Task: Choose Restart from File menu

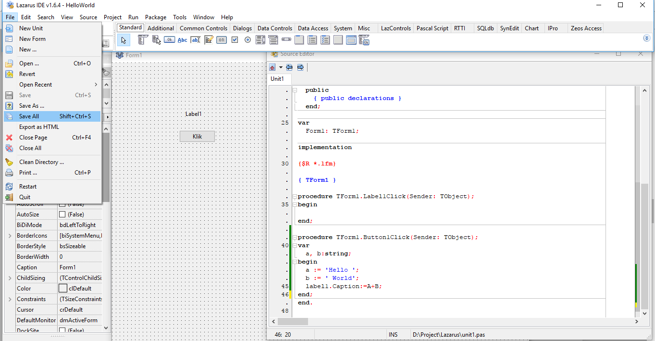Action: point(52,187)
